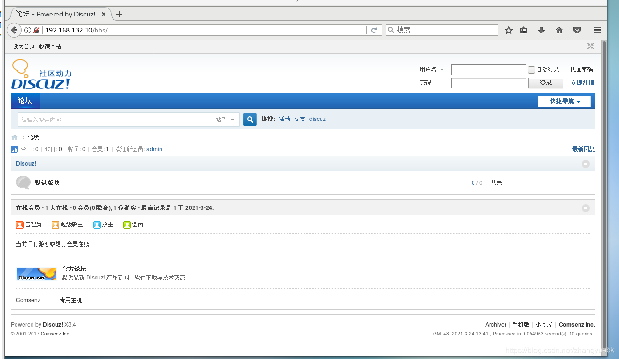The height and width of the screenshot is (359, 619).
Task: Click the browser URL address bar
Action: pos(205,30)
